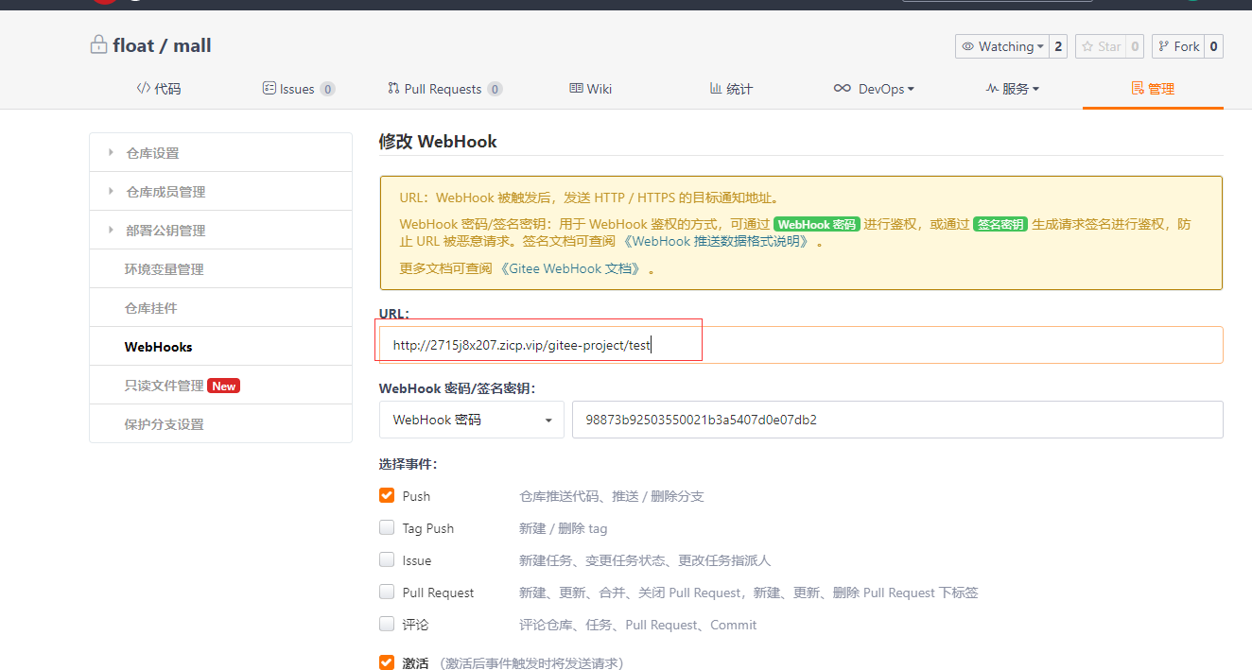The width and height of the screenshot is (1252, 670).
Task: Enable the Issue event checkbox
Action: click(x=387, y=559)
